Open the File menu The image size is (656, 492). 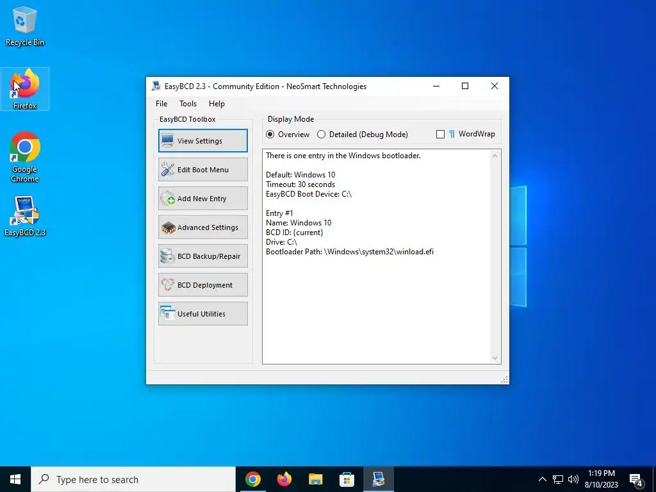161,104
